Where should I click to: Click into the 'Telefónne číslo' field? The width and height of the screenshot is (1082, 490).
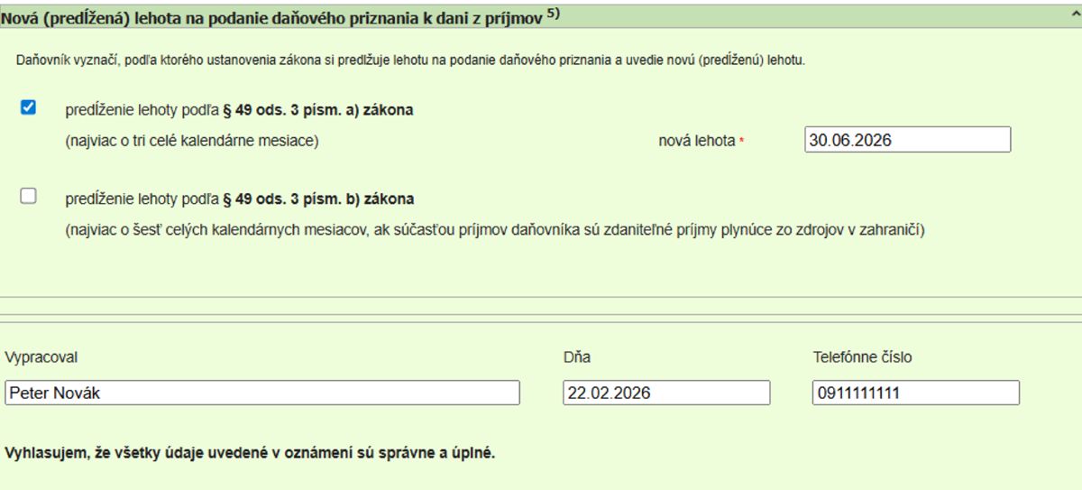click(916, 393)
